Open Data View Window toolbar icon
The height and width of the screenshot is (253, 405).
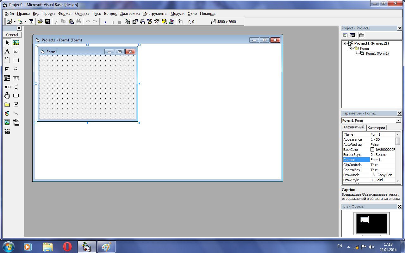[x=164, y=22]
